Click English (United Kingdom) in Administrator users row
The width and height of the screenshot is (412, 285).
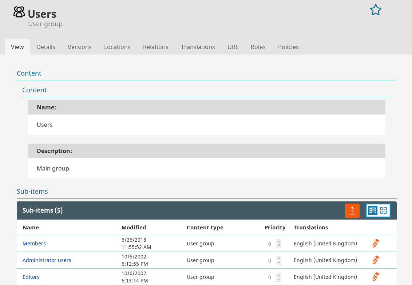coord(325,260)
